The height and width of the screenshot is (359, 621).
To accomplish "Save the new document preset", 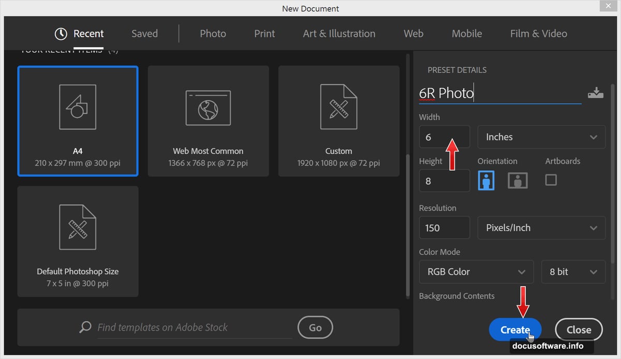I will point(596,92).
